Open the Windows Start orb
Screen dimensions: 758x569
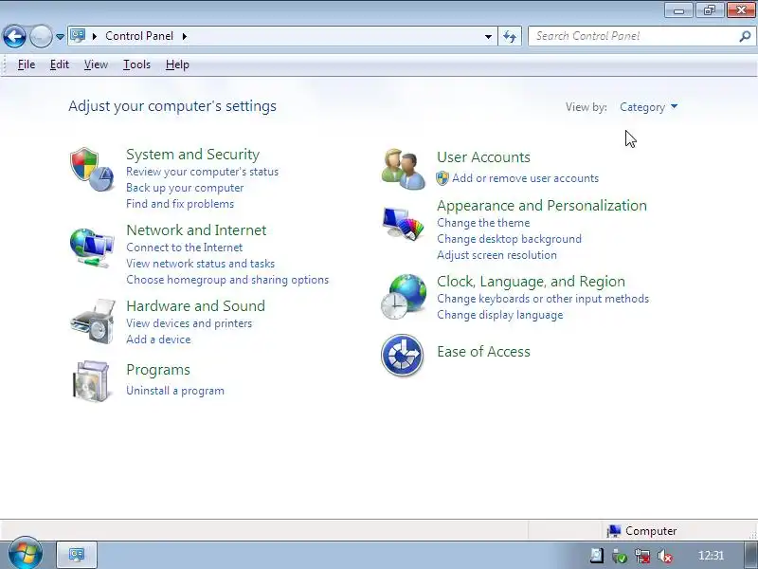pos(26,554)
